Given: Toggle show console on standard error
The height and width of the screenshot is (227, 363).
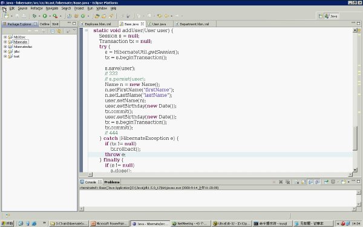Looking at the screenshot, I should 318,182.
